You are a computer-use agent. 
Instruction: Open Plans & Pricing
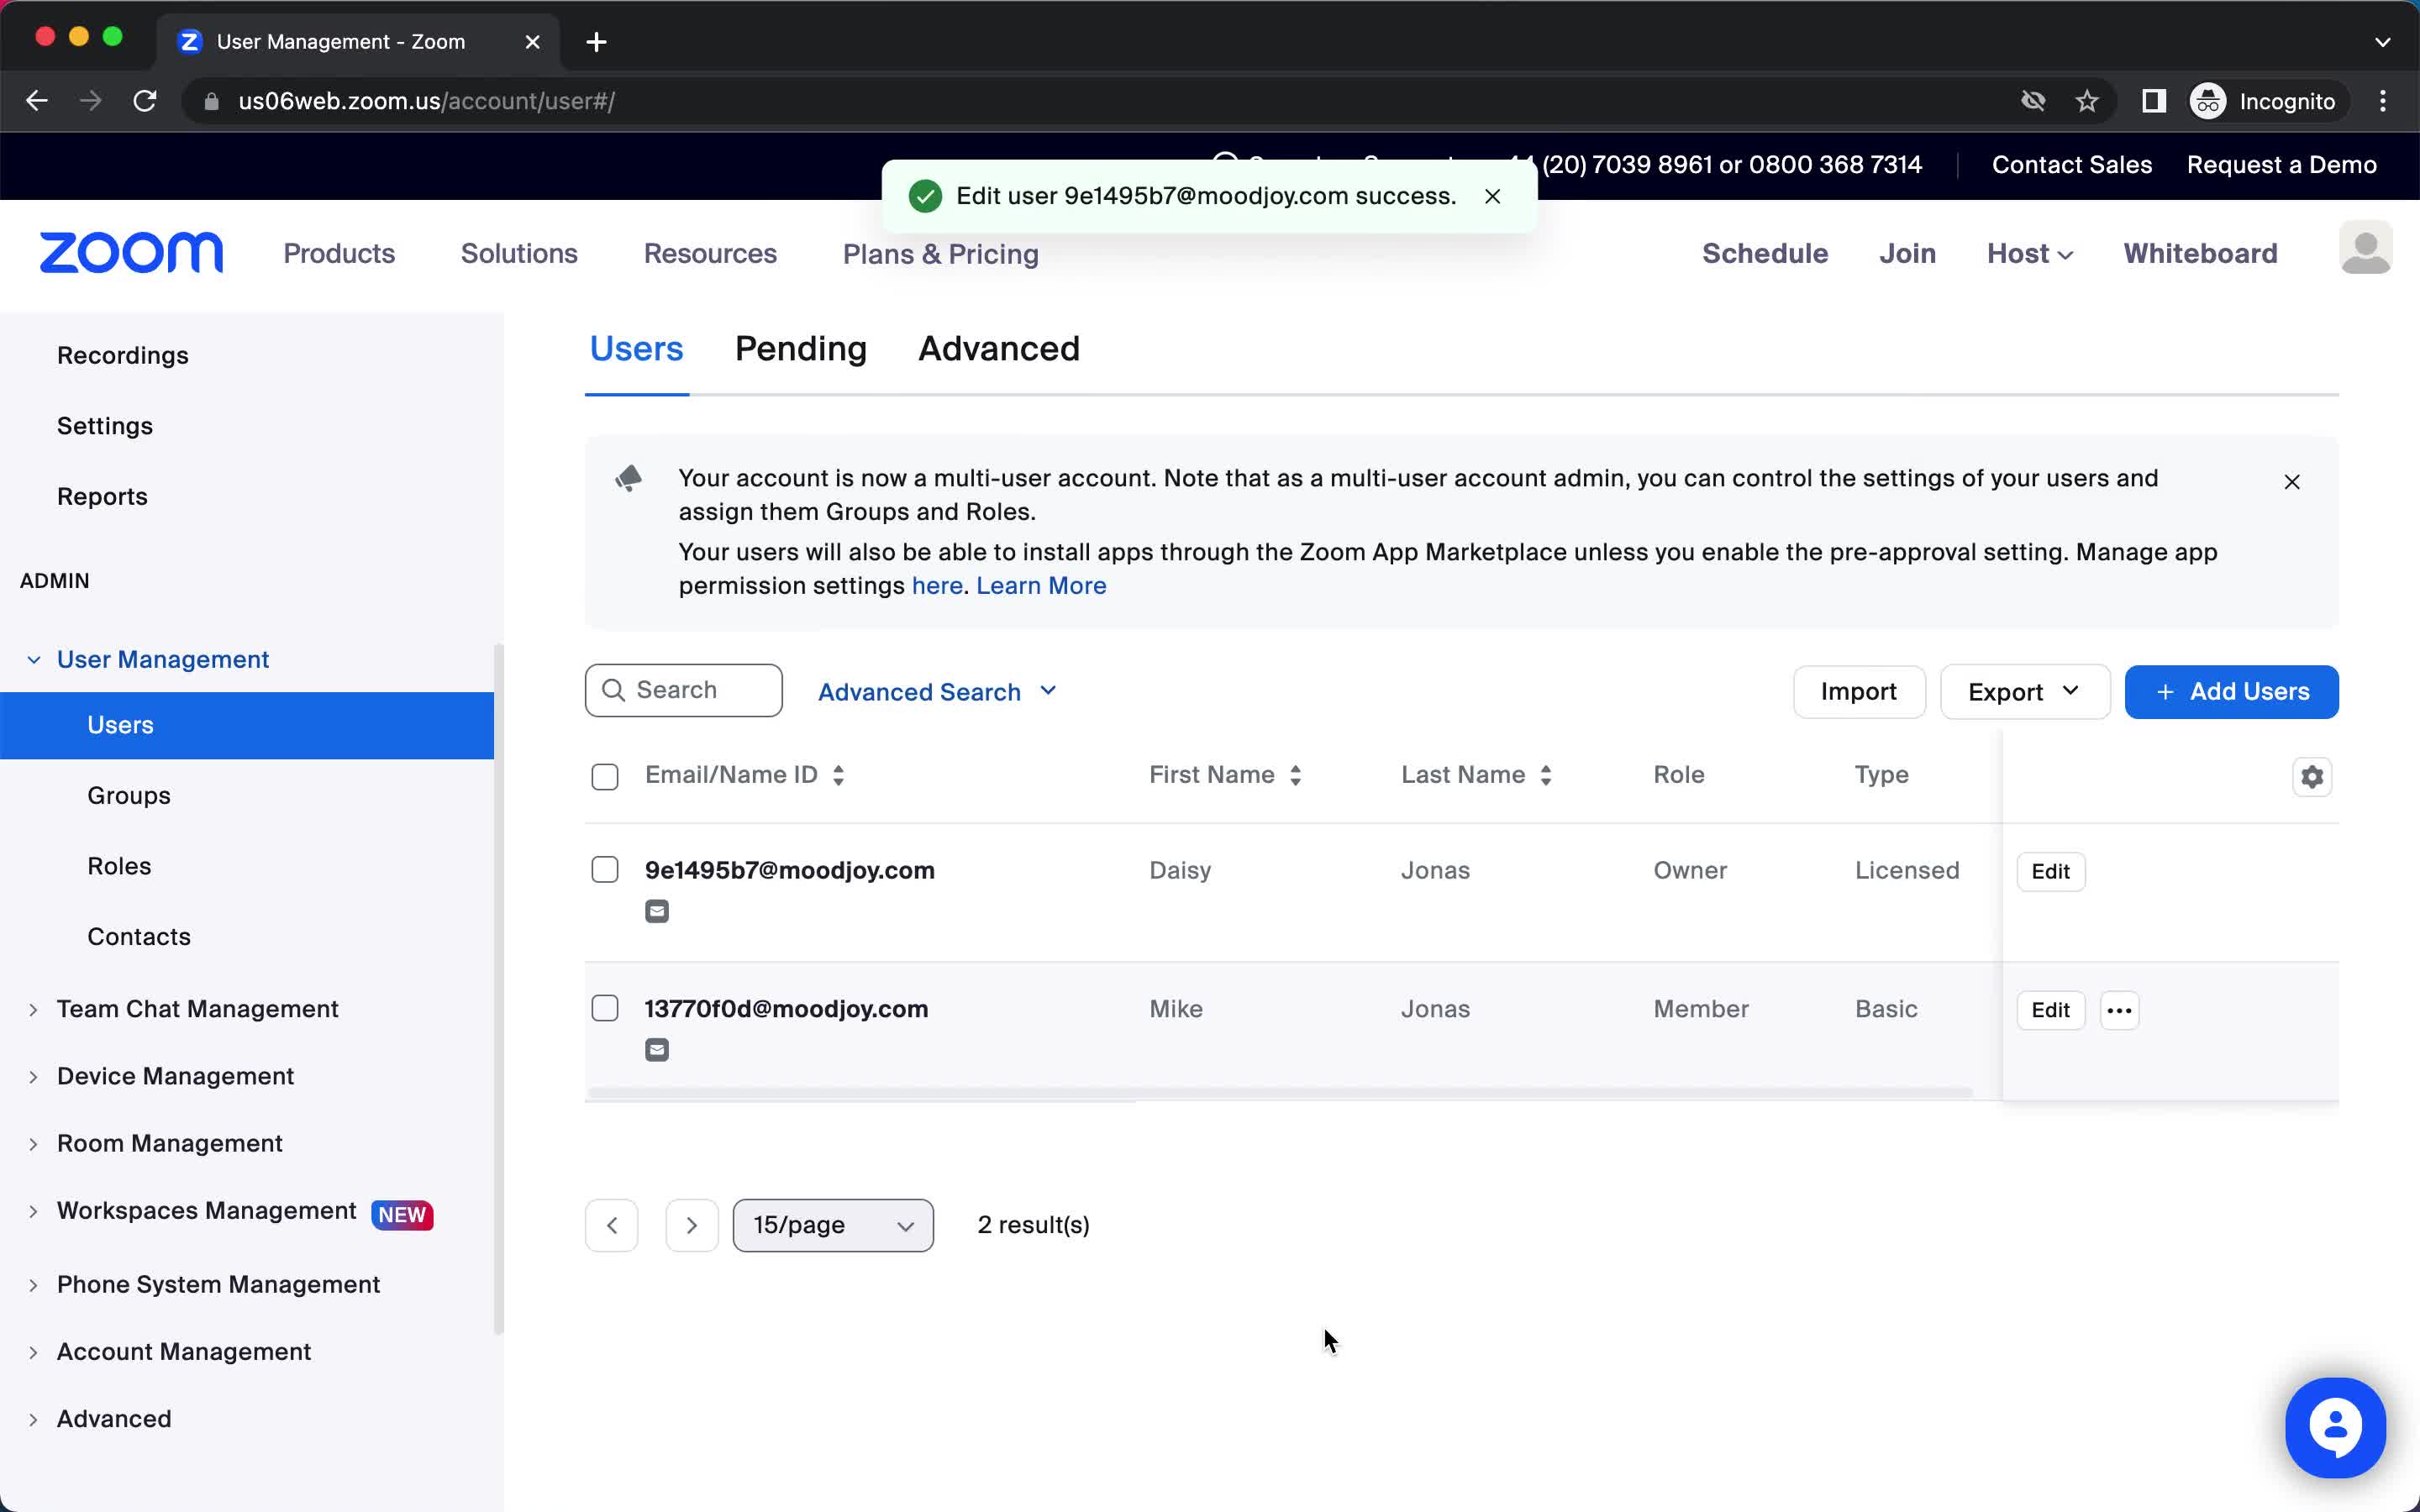pyautogui.click(x=941, y=254)
